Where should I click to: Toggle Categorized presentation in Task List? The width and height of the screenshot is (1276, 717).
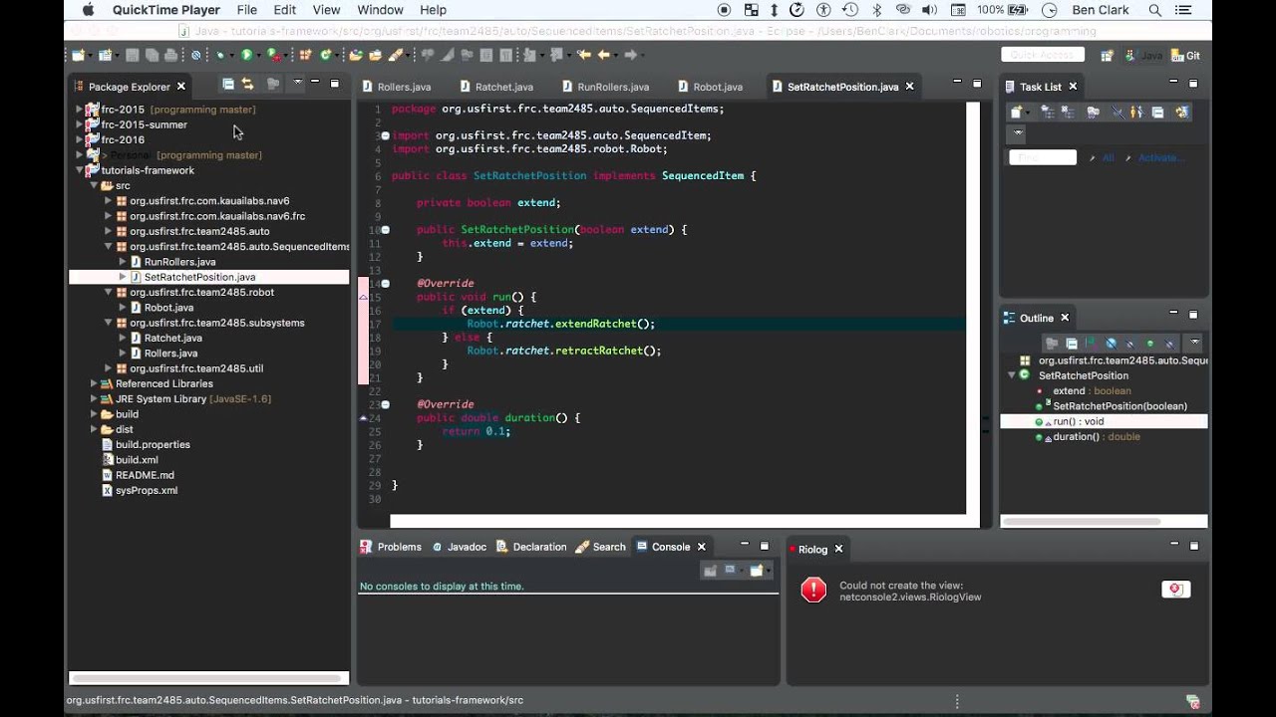[1048, 113]
